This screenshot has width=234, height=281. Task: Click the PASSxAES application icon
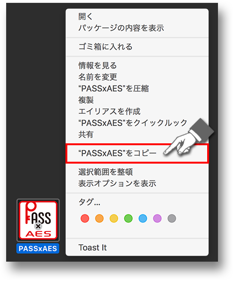[38, 220]
